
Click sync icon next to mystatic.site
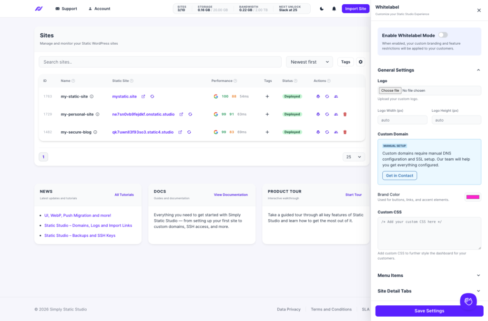(152, 96)
